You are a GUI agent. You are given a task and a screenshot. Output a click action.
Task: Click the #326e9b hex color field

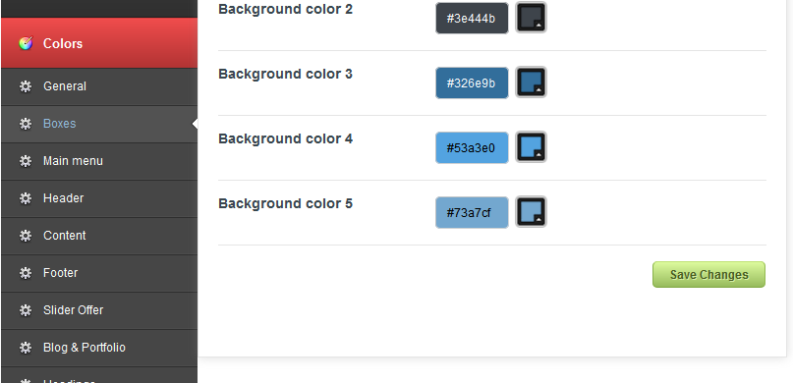click(x=472, y=82)
